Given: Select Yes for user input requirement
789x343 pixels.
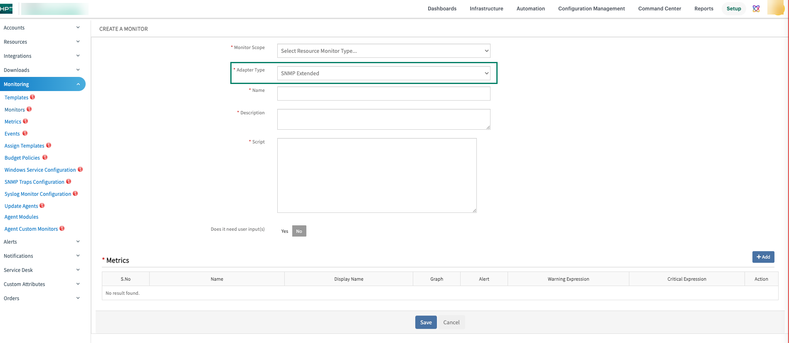Looking at the screenshot, I should click(285, 231).
